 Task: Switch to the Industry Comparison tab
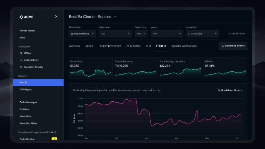[x=184, y=46]
